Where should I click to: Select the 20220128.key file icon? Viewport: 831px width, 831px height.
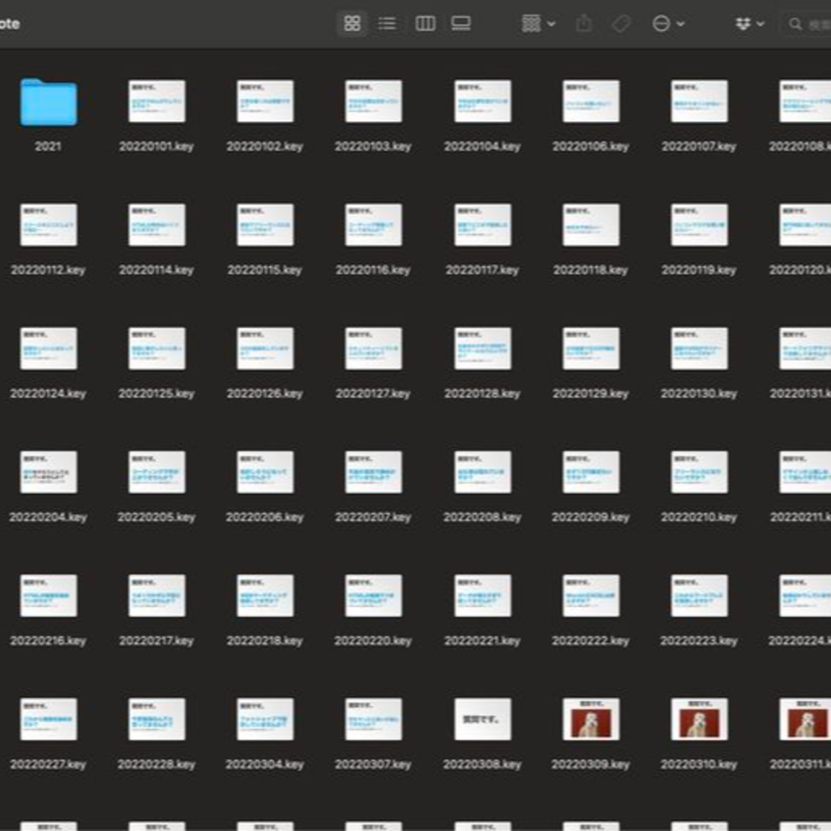(483, 348)
